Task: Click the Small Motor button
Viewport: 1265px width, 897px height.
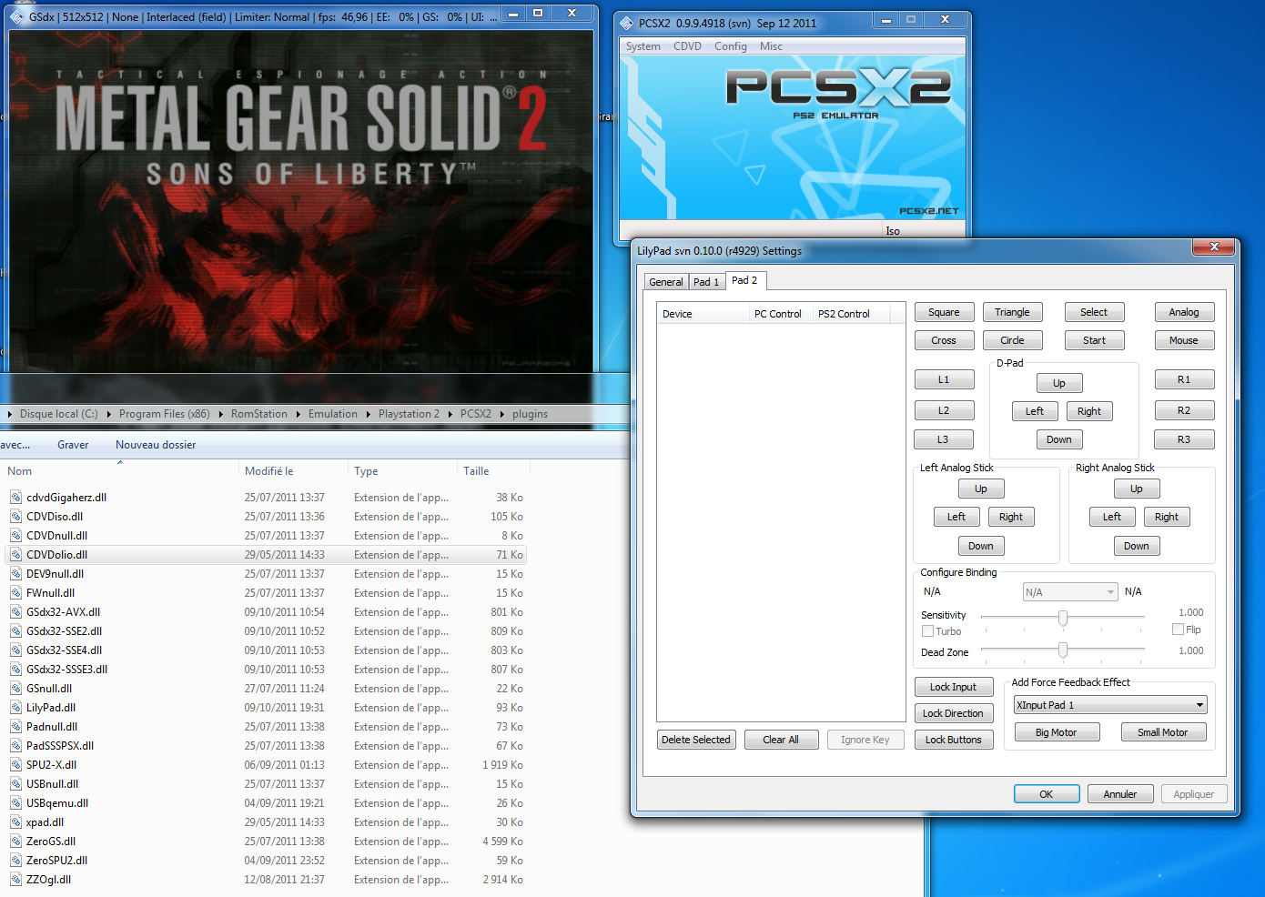Action: (1162, 732)
